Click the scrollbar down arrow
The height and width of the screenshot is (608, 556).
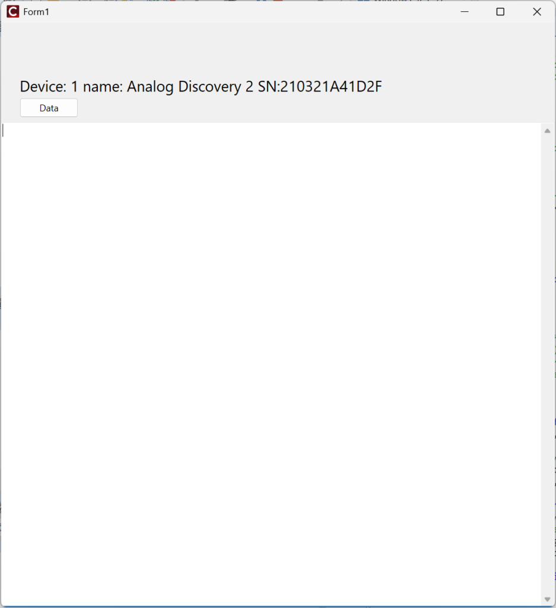tap(548, 600)
